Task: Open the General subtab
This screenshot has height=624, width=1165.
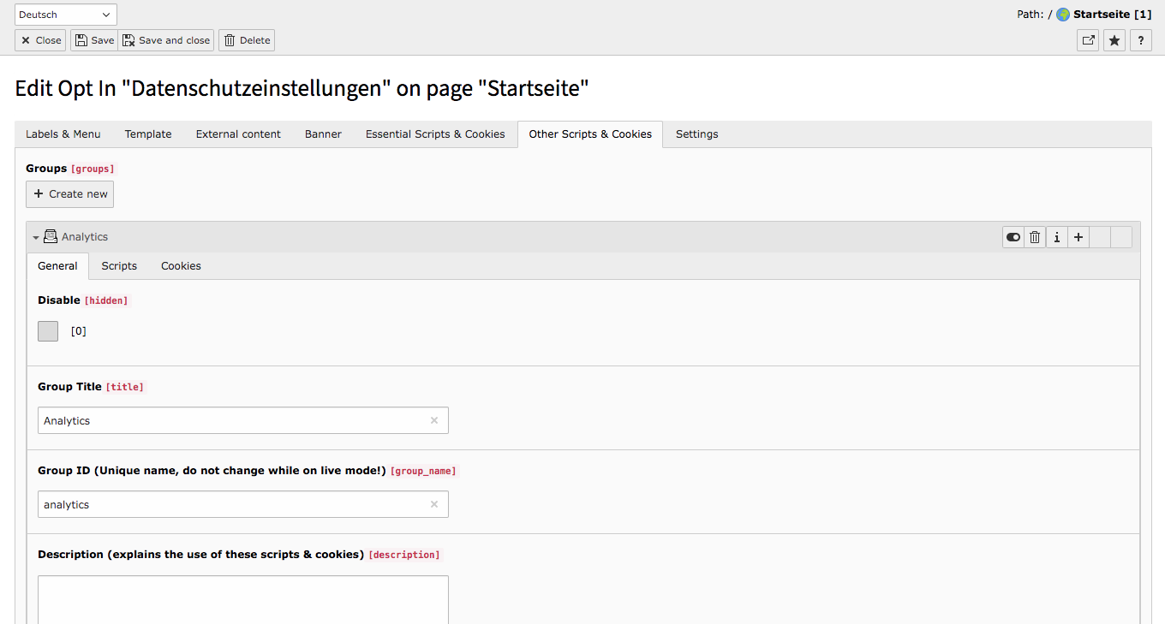Action: [x=58, y=266]
